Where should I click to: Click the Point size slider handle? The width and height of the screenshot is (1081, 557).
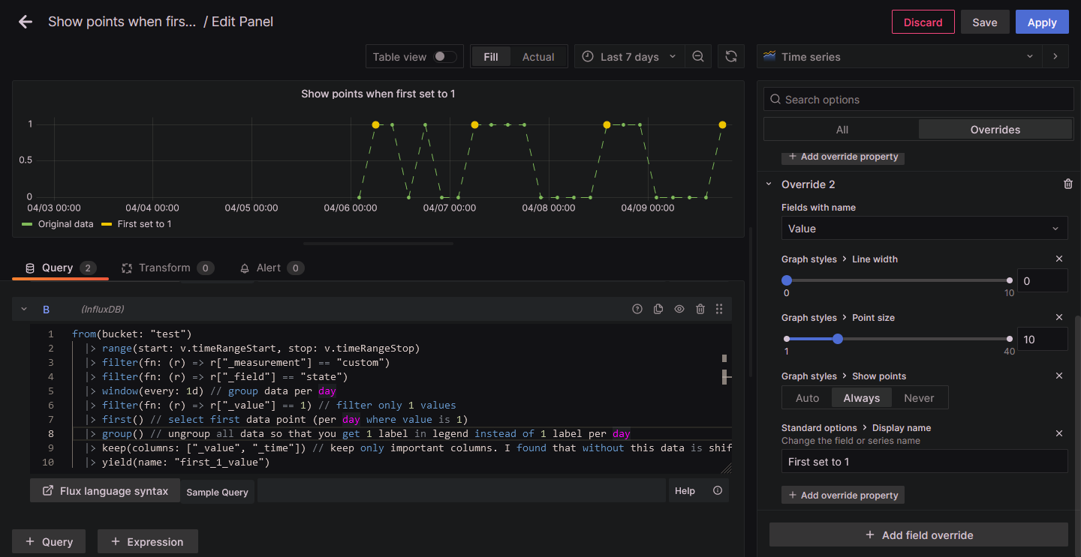(838, 339)
